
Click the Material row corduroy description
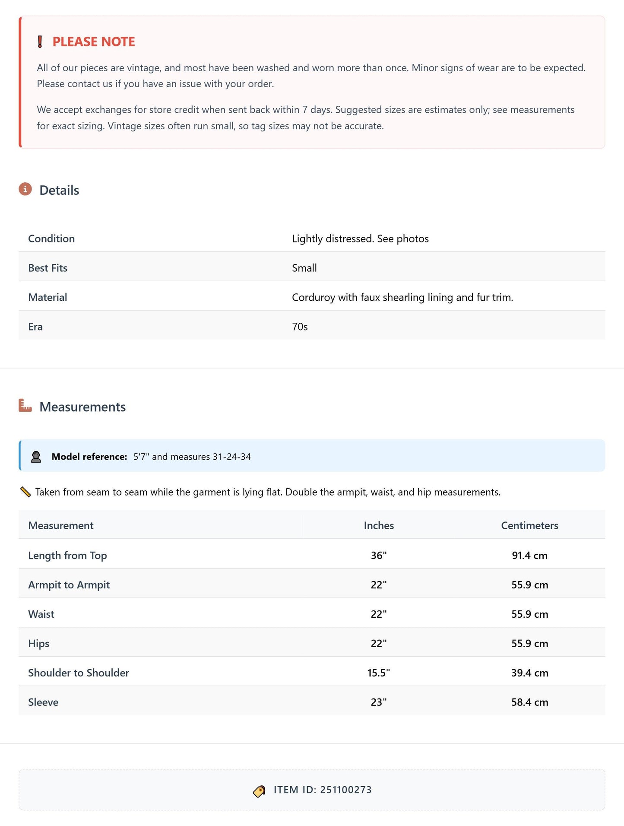[x=402, y=297]
